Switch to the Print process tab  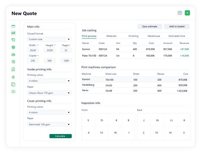[x=89, y=36]
